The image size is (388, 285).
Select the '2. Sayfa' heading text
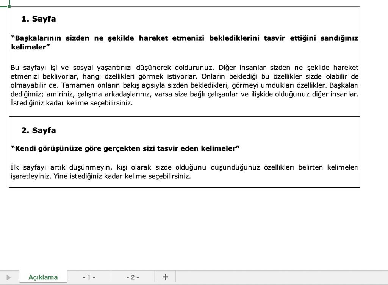pos(39,131)
